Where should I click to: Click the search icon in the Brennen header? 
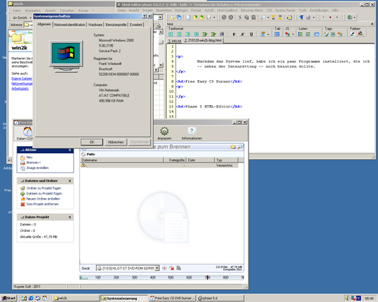point(240,147)
